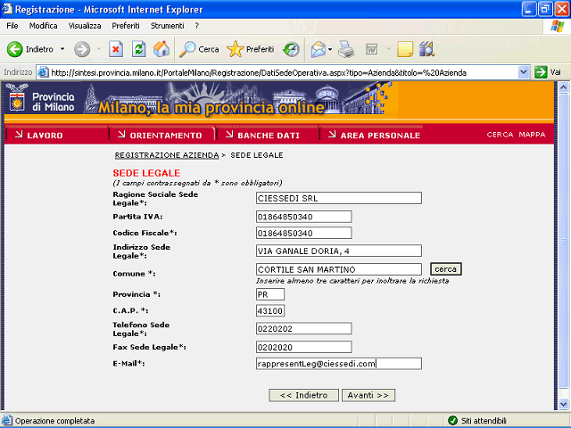Click the page scrollbar down arrow
Screen dimensions: 571x428
(x=563, y=404)
